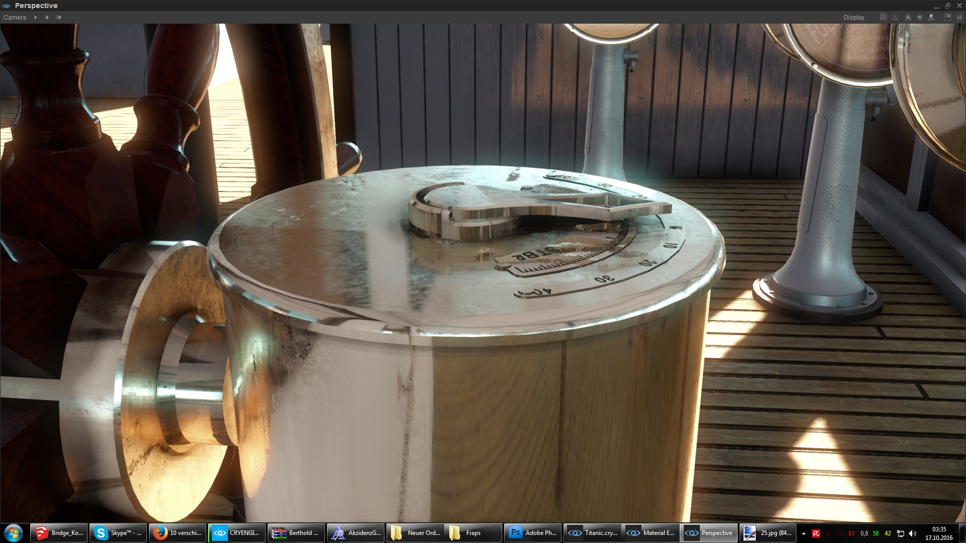Open the Windows Start menu orb
Viewport: 966px width, 543px height.
pyautogui.click(x=14, y=533)
